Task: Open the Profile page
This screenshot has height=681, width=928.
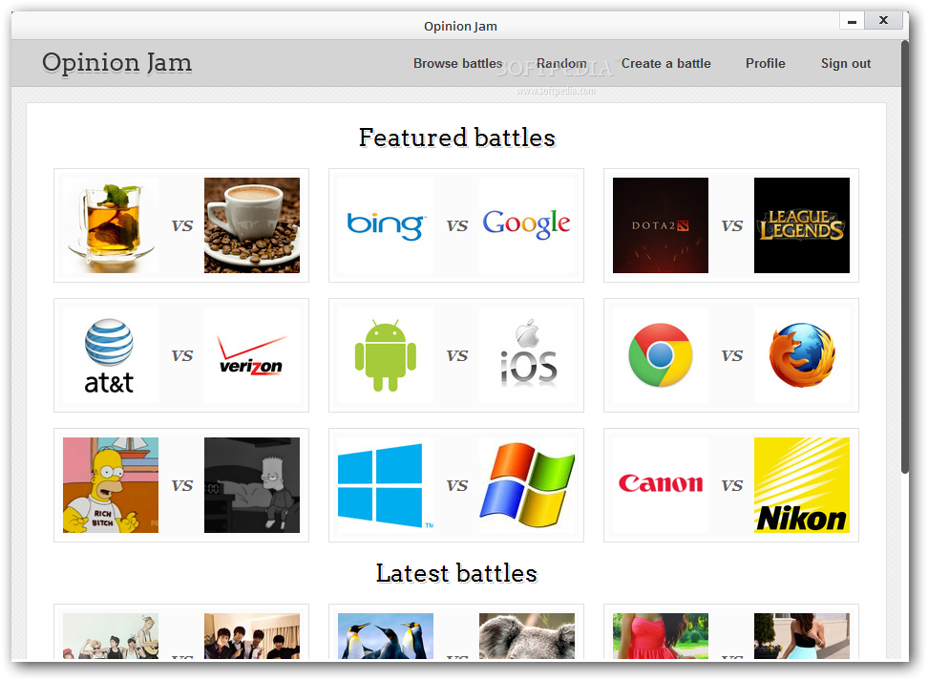Action: coord(766,63)
